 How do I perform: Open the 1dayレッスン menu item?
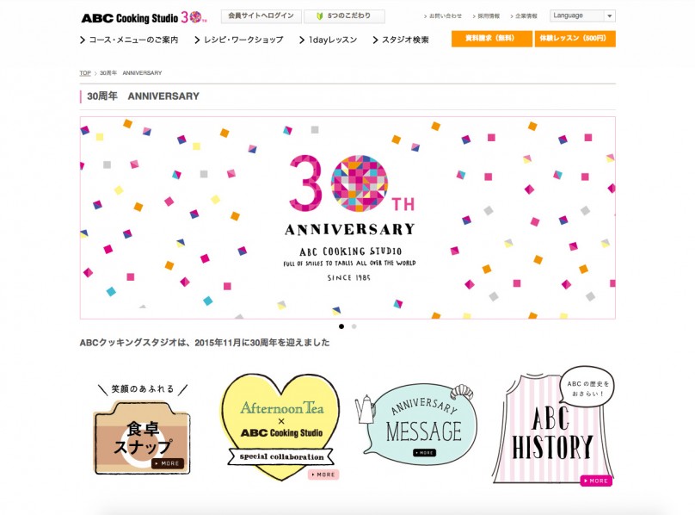point(328,40)
